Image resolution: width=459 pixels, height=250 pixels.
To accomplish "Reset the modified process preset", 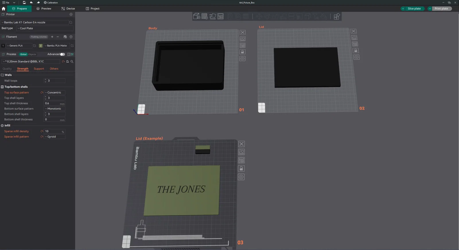I will tap(63, 61).
